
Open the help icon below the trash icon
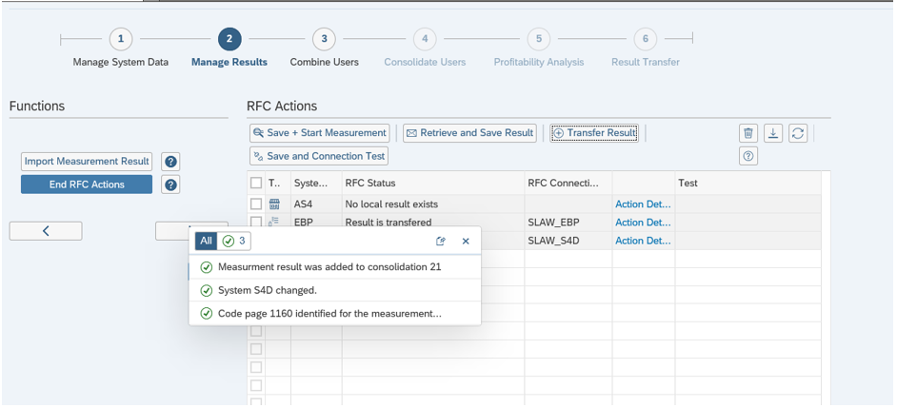tap(747, 156)
